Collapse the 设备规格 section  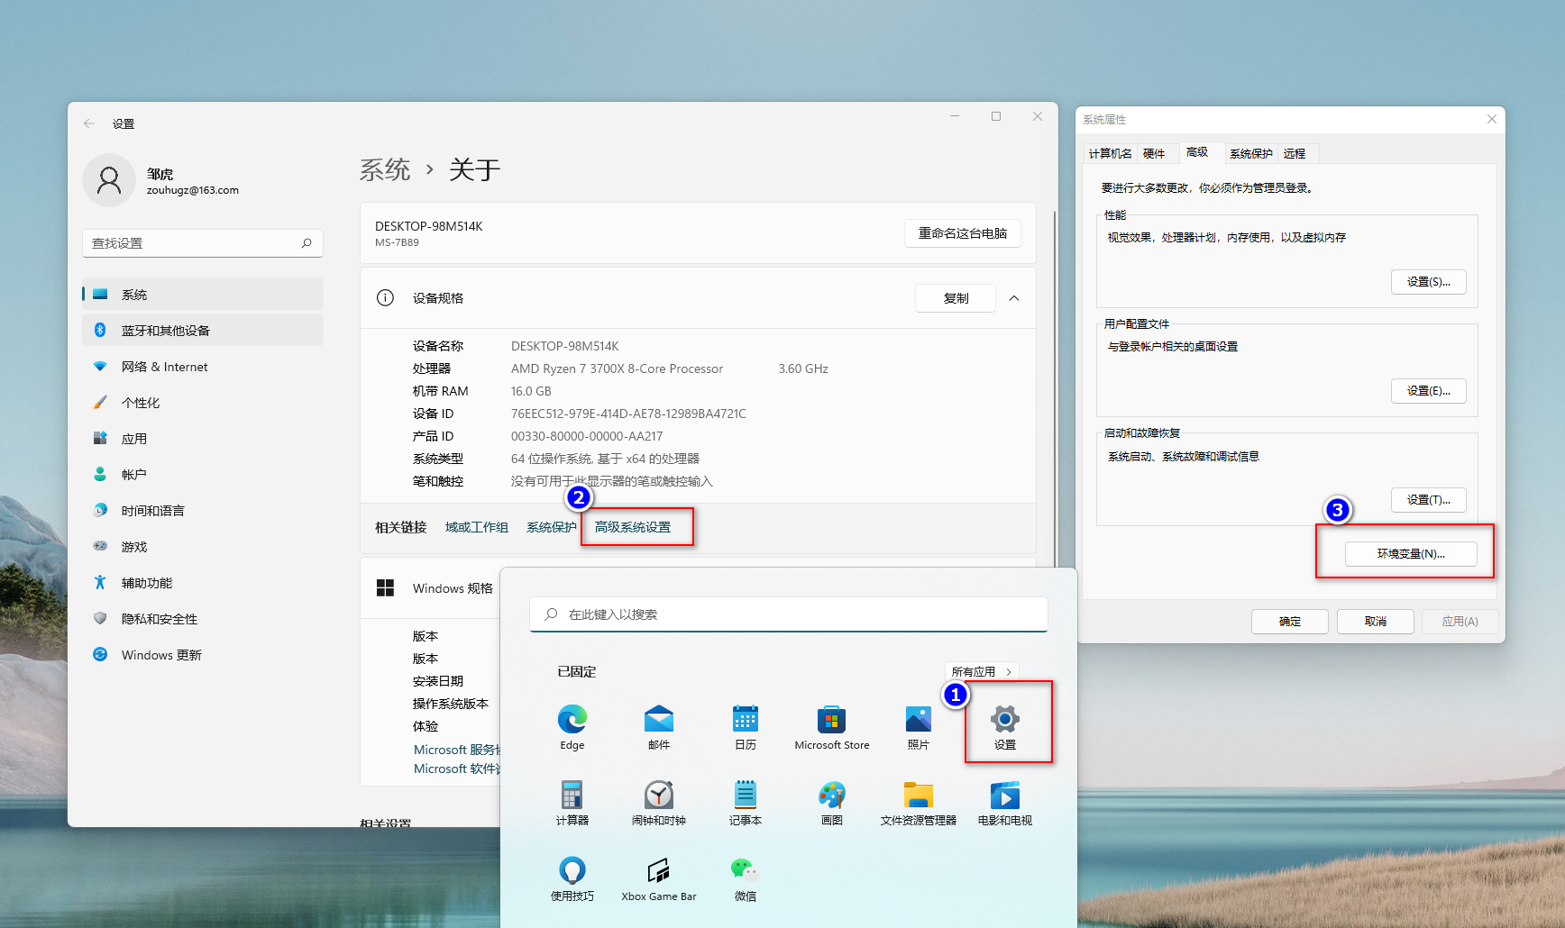tap(1014, 298)
